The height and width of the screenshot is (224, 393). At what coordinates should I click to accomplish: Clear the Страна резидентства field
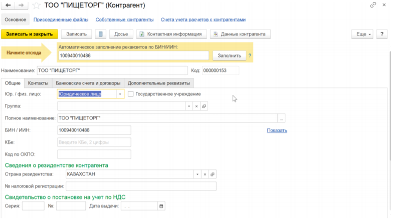point(205,174)
